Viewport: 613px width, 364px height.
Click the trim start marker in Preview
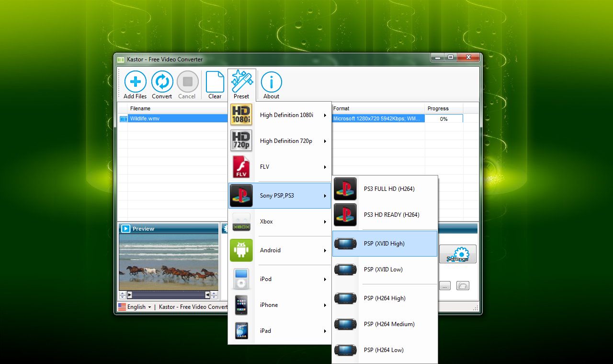pyautogui.click(x=129, y=294)
